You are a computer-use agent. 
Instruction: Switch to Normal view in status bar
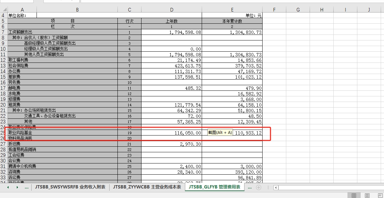[x=354, y=196]
